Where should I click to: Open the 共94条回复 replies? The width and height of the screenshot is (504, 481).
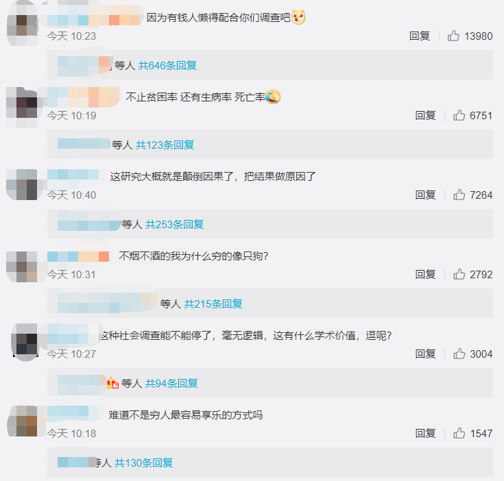[171, 383]
